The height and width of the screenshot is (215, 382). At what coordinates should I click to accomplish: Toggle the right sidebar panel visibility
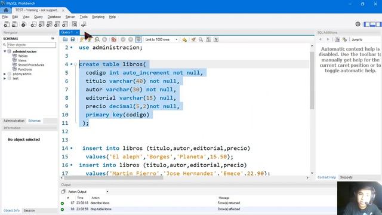pyautogui.click(x=378, y=24)
